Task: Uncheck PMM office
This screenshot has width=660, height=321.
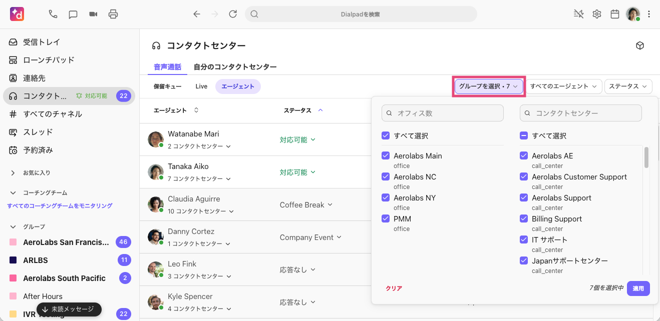Action: coord(385,218)
